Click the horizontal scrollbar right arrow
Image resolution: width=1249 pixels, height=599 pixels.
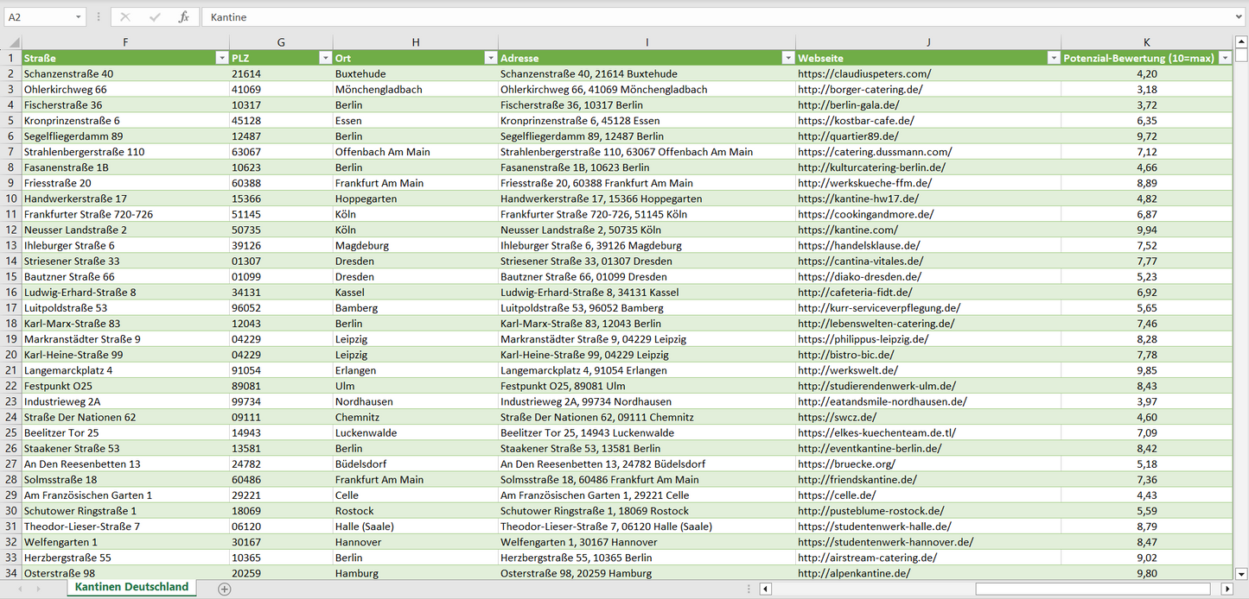pos(1226,589)
